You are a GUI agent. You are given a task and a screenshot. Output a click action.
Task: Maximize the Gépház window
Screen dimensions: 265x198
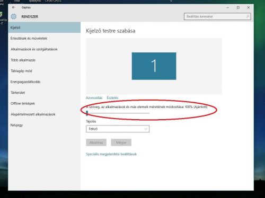238,7
